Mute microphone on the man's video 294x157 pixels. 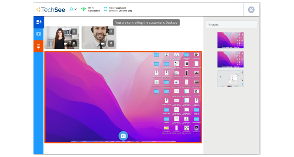[111, 44]
